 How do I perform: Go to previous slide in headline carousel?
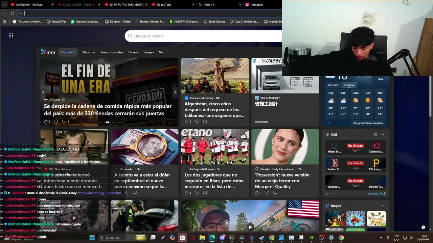tap(43, 92)
